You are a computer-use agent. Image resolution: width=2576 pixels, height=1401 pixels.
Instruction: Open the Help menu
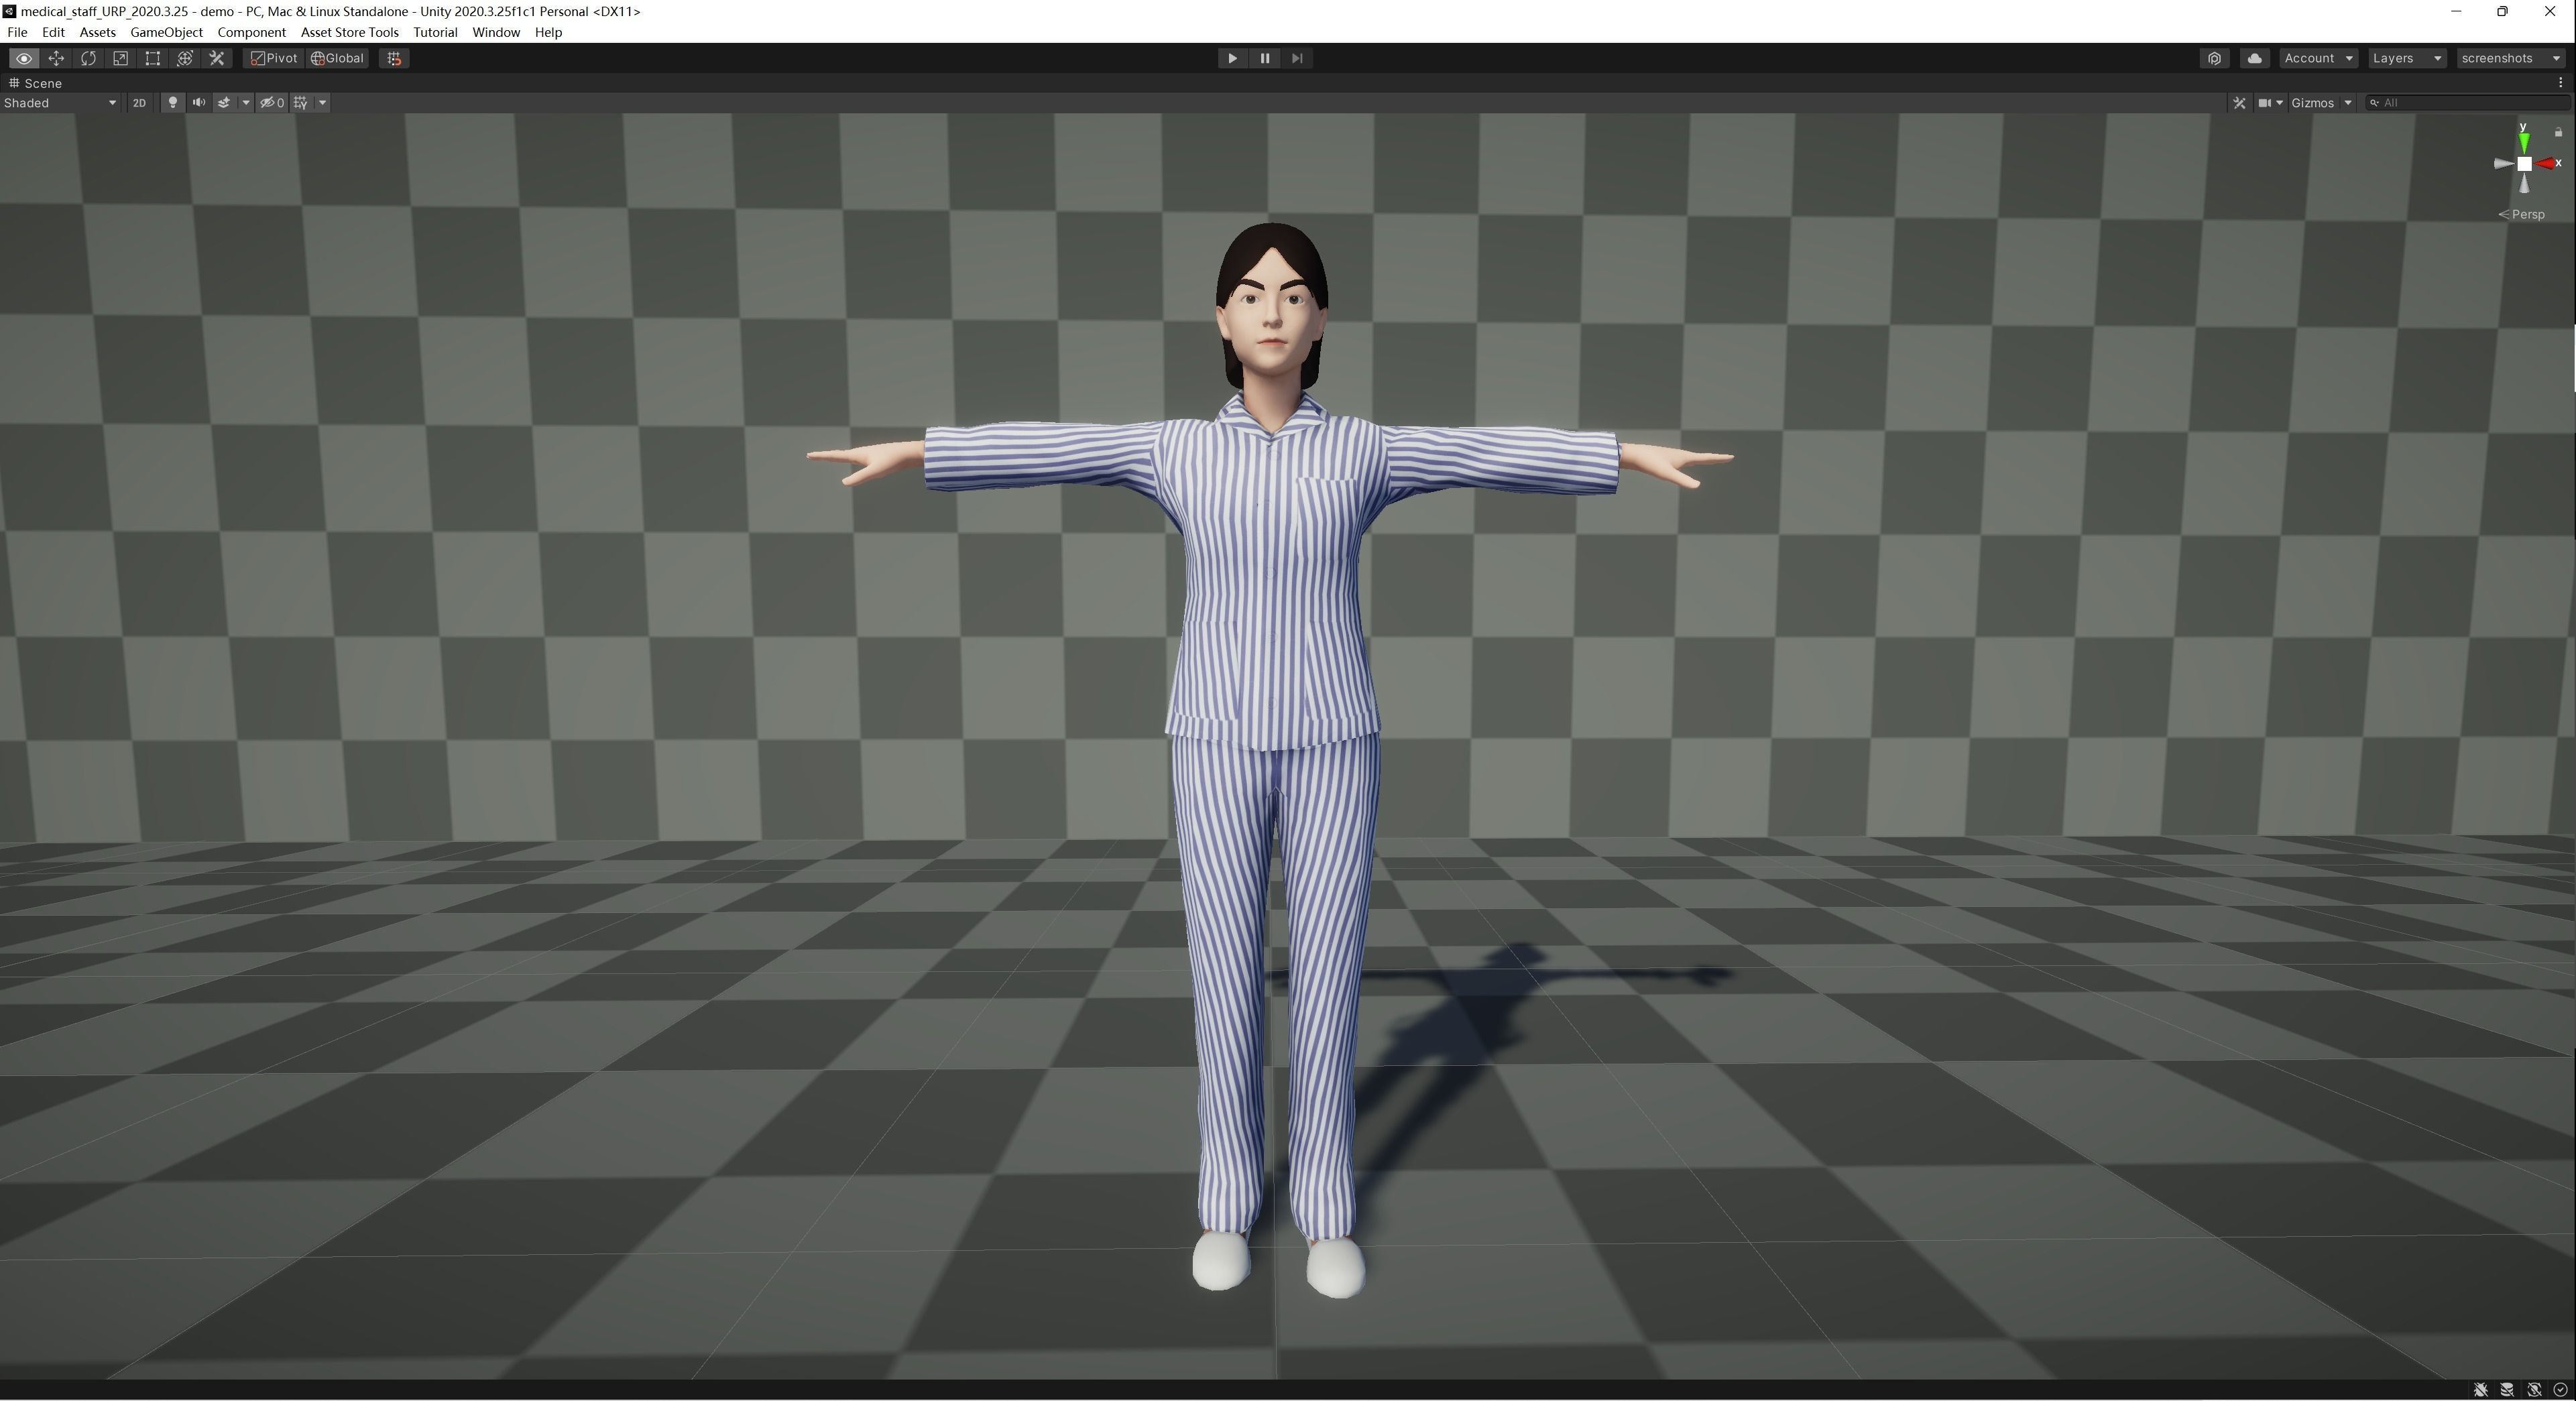click(548, 32)
